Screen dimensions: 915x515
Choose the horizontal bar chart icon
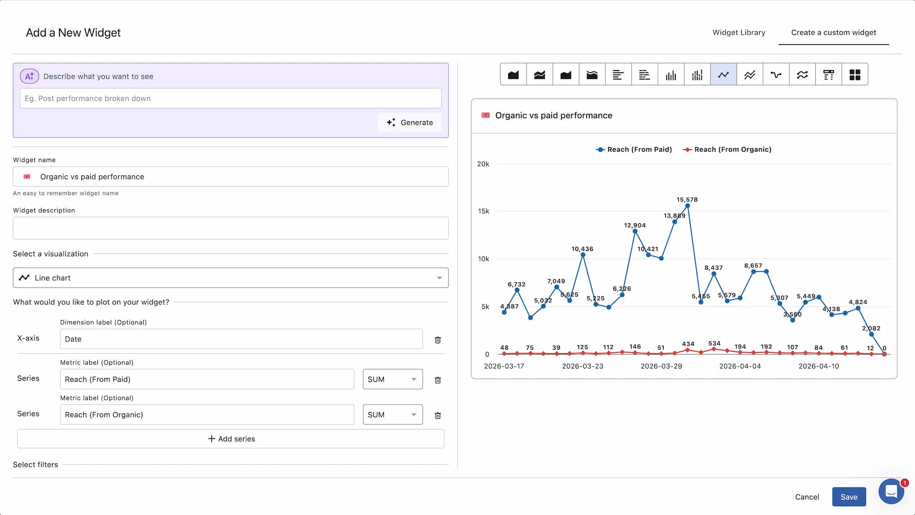click(x=618, y=75)
